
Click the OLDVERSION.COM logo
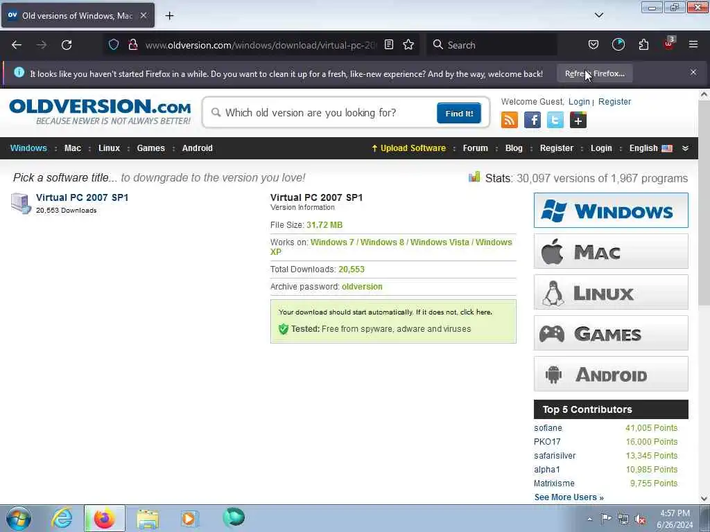(x=100, y=112)
